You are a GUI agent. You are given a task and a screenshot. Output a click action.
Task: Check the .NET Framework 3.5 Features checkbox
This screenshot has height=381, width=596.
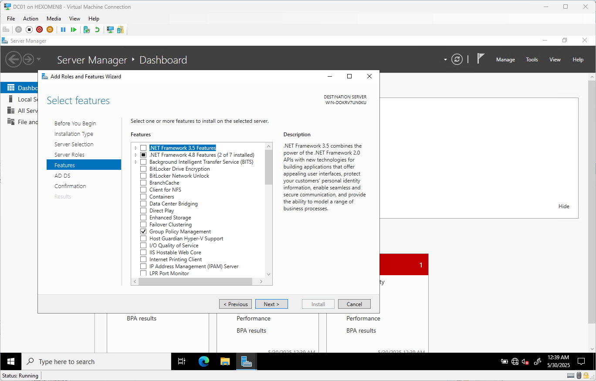(x=143, y=148)
